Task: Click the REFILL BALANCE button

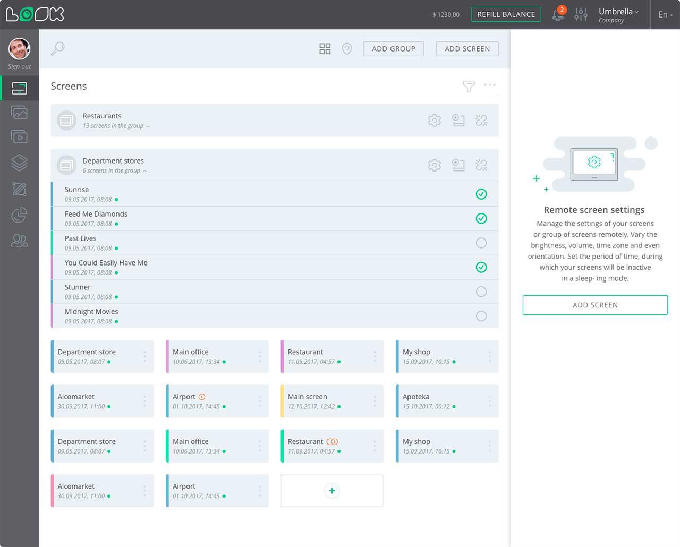Action: pyautogui.click(x=506, y=14)
